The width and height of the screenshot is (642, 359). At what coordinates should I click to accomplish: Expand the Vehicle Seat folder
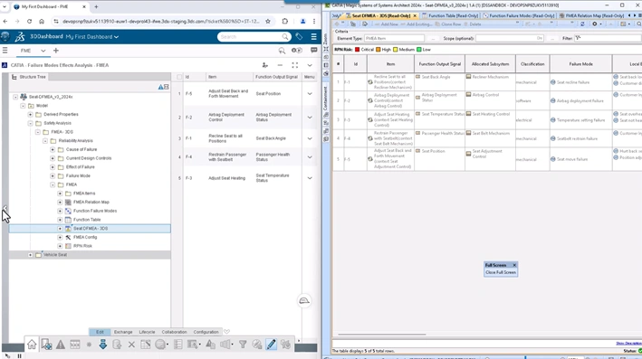tap(30, 255)
